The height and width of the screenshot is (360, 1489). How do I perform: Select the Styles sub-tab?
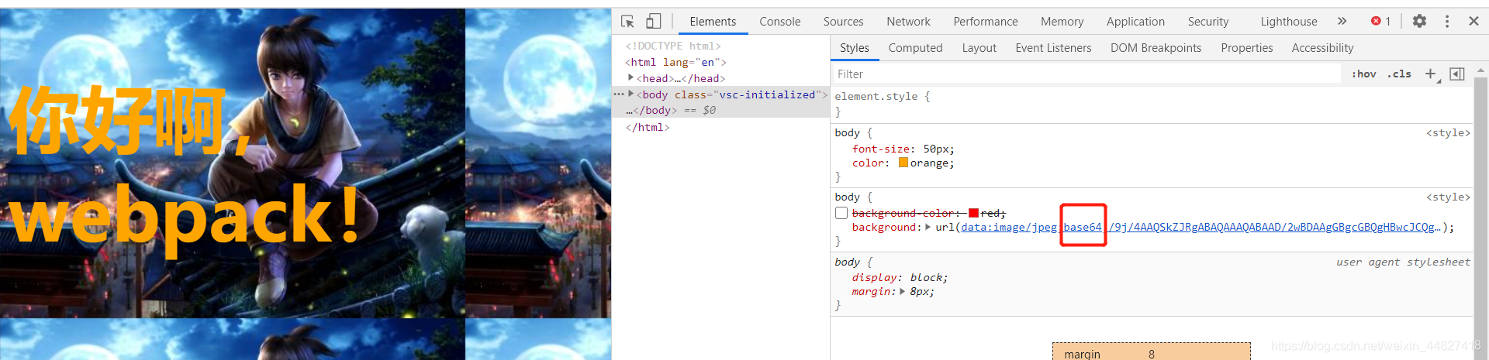pos(855,48)
